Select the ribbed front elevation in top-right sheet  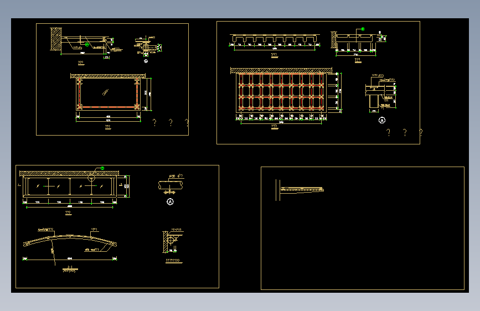click(275, 38)
